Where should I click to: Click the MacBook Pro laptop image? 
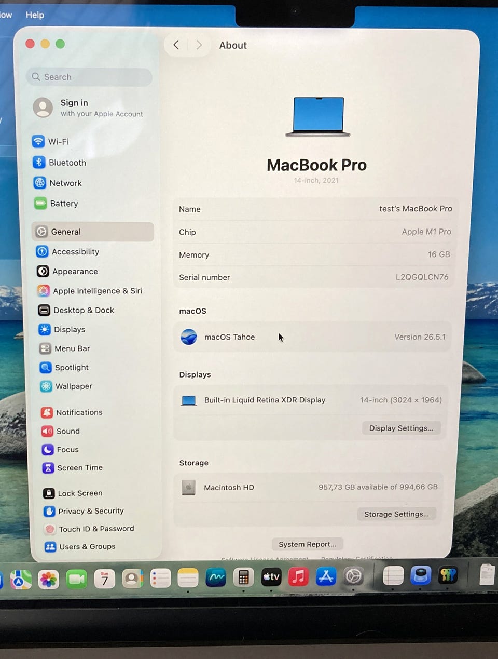pyautogui.click(x=318, y=117)
